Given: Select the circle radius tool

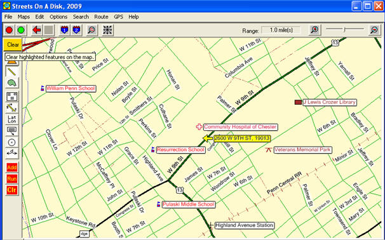Looking at the screenshot, I should click(x=12, y=142).
